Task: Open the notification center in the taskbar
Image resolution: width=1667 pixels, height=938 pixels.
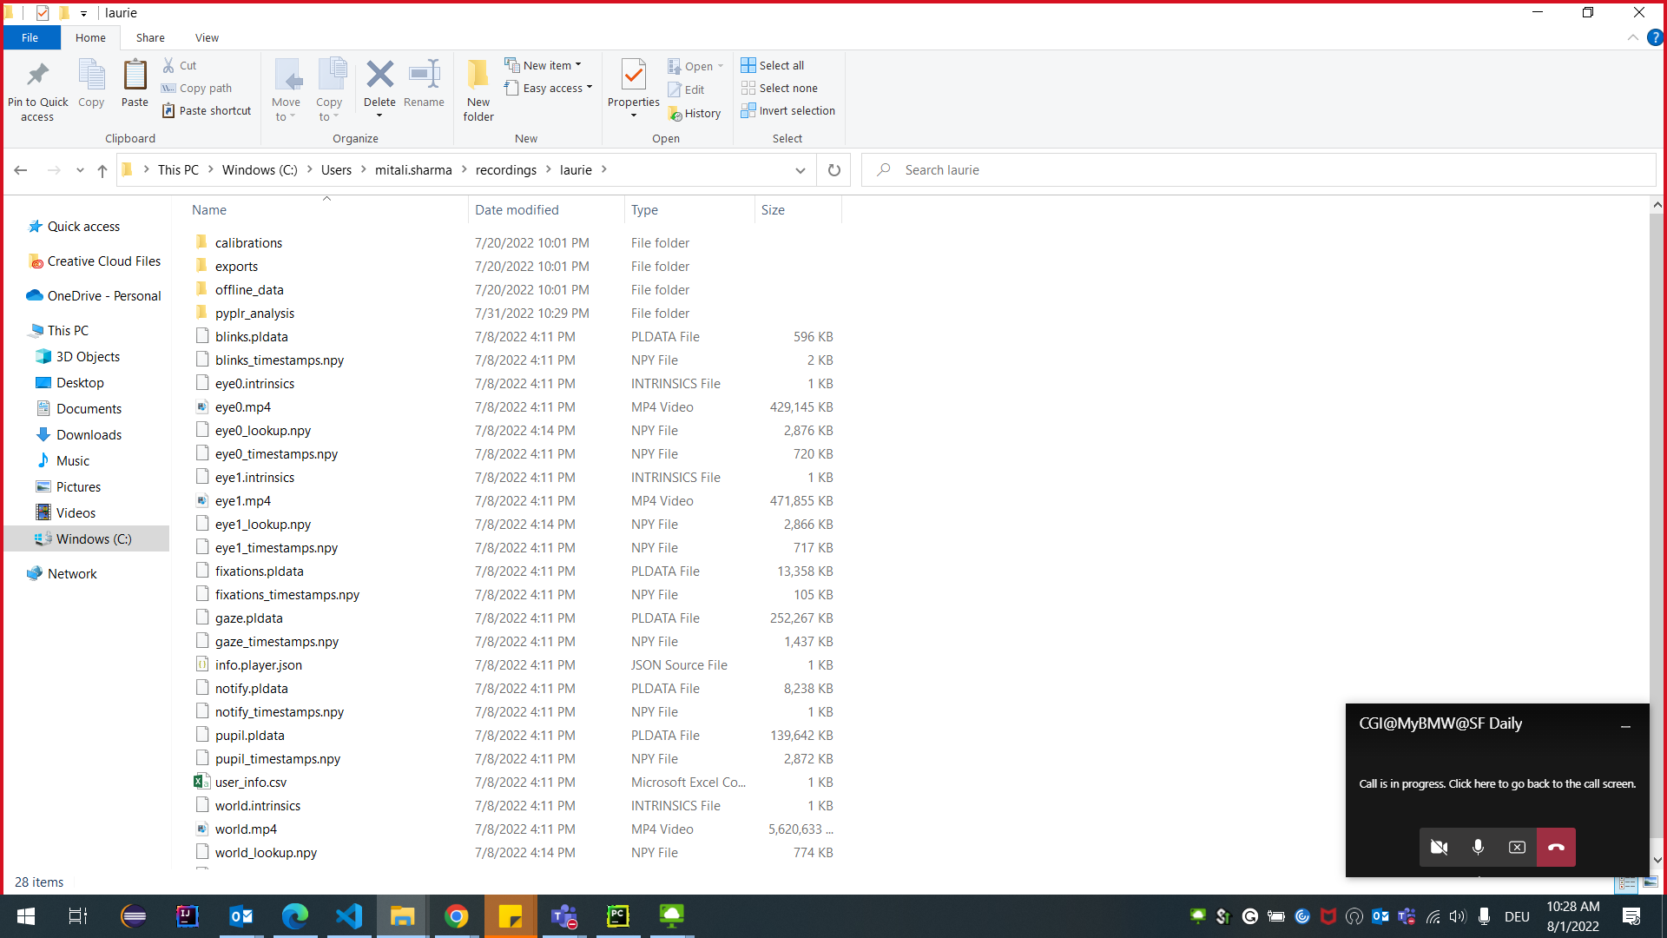Action: point(1631,915)
